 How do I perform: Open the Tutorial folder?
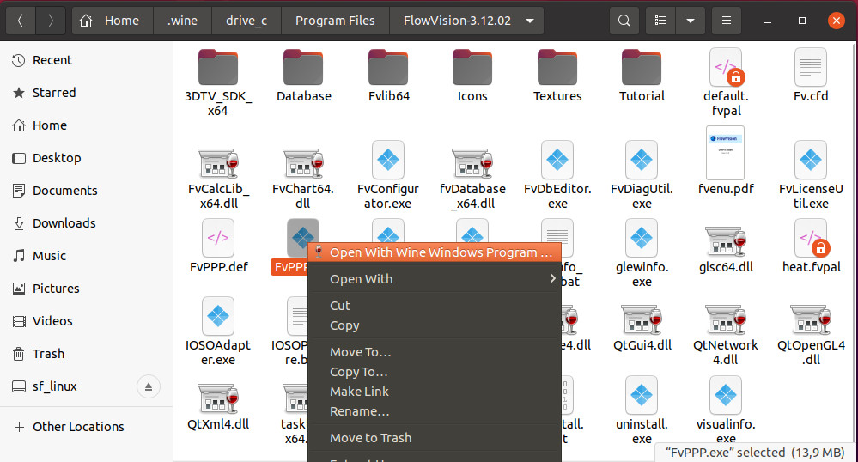(x=642, y=67)
